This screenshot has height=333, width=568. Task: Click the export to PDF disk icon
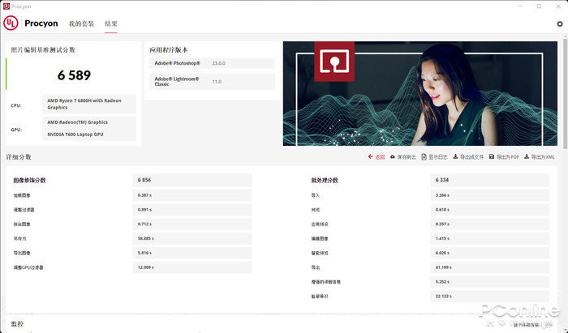pyautogui.click(x=492, y=156)
